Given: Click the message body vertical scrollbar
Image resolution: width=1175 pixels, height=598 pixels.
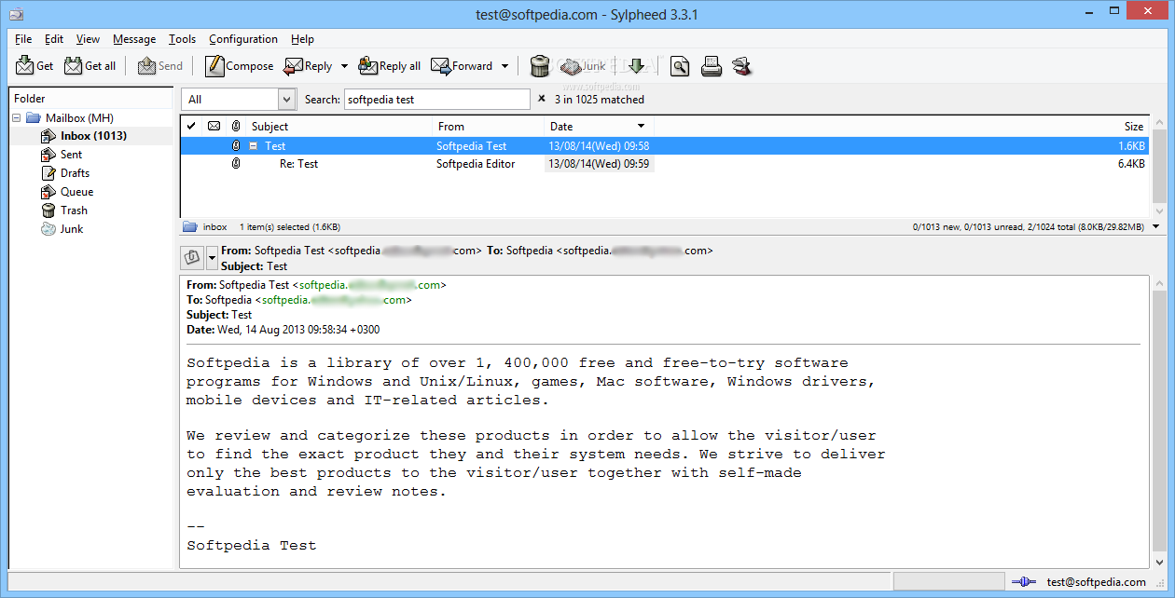Looking at the screenshot, I should click(x=1159, y=421).
